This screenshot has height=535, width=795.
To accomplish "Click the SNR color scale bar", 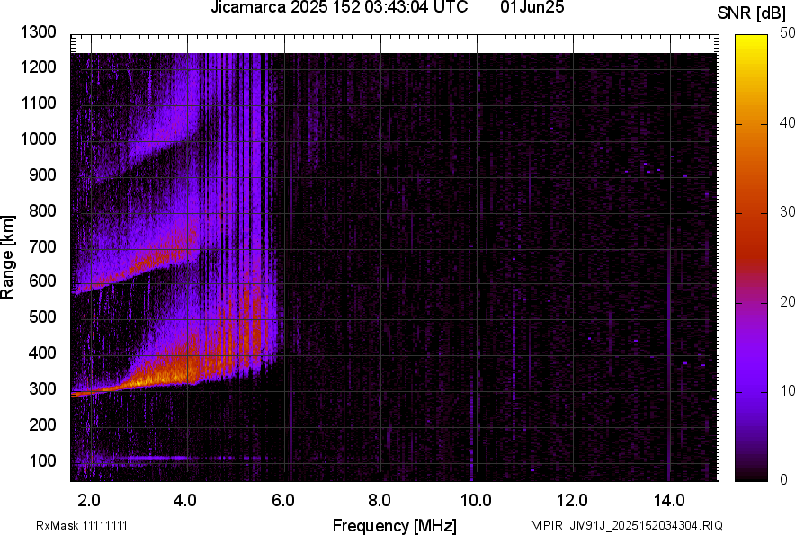I will pos(752,258).
